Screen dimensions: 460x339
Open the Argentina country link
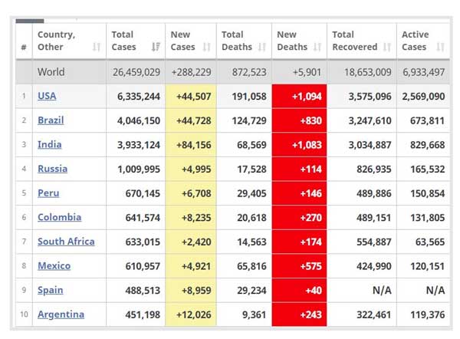(61, 314)
